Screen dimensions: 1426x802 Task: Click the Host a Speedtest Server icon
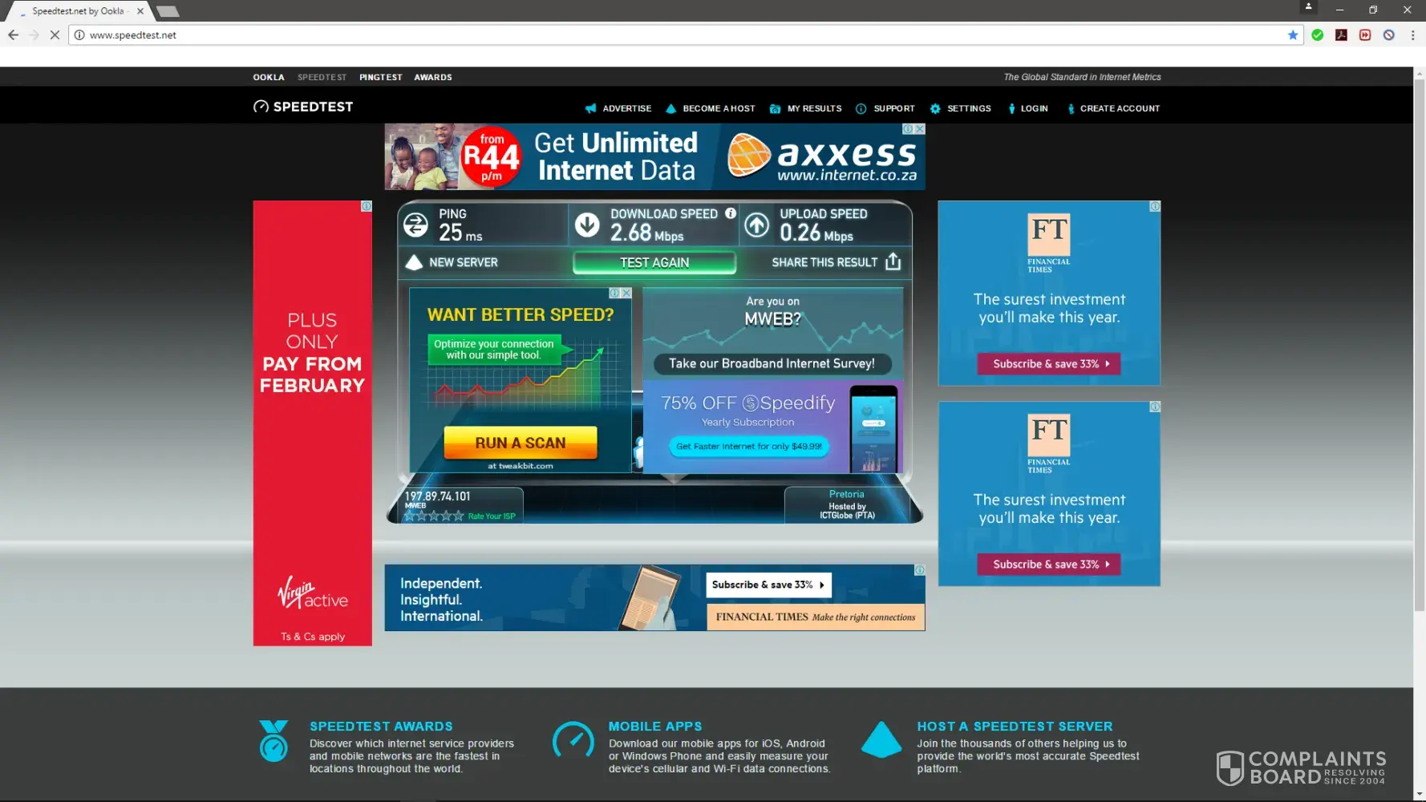881,739
